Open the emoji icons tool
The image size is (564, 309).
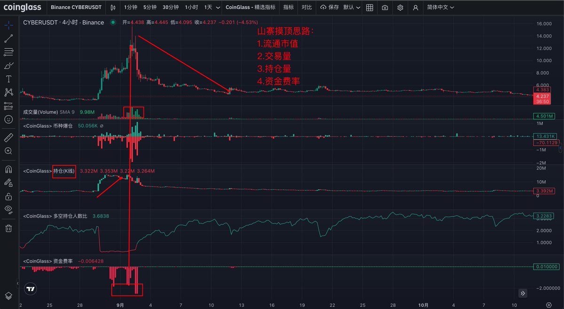click(x=8, y=119)
